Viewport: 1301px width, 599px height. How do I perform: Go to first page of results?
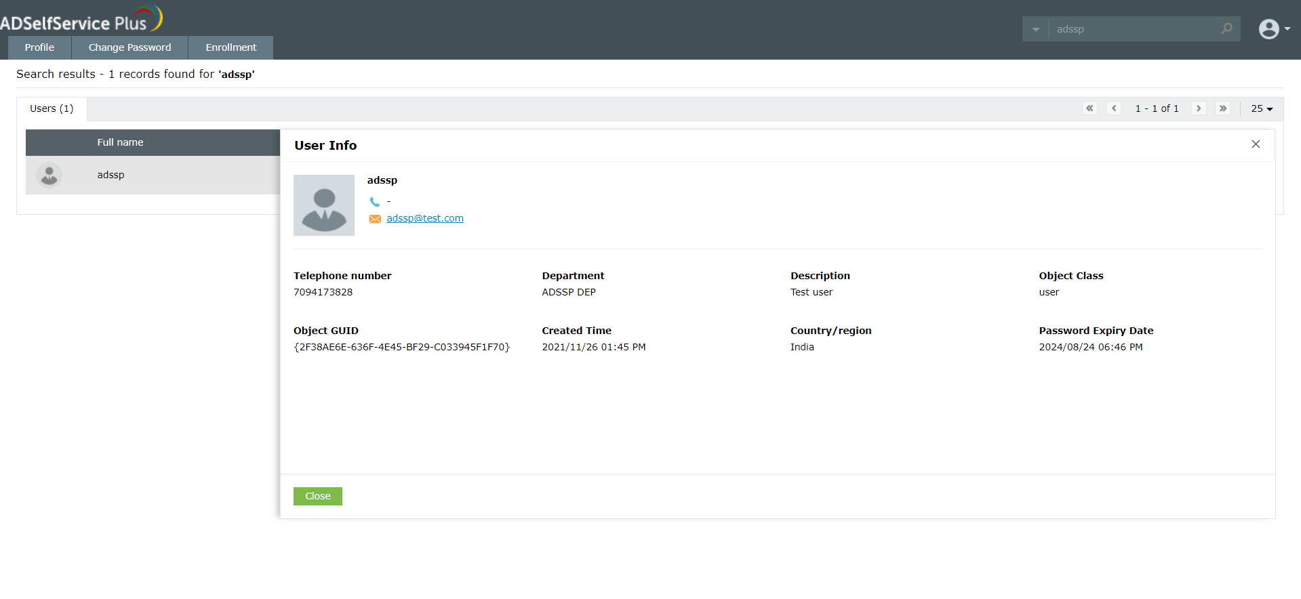tap(1089, 108)
